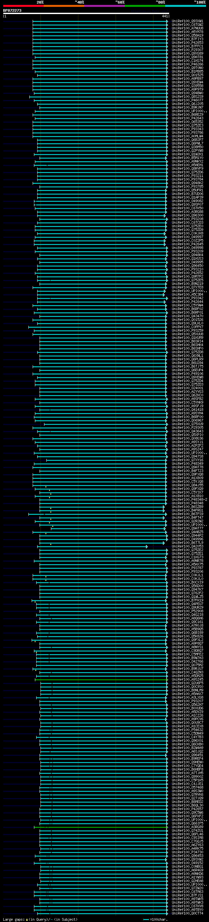Click the UniRef100_O65352 label
209x922 pixels.
187,122
